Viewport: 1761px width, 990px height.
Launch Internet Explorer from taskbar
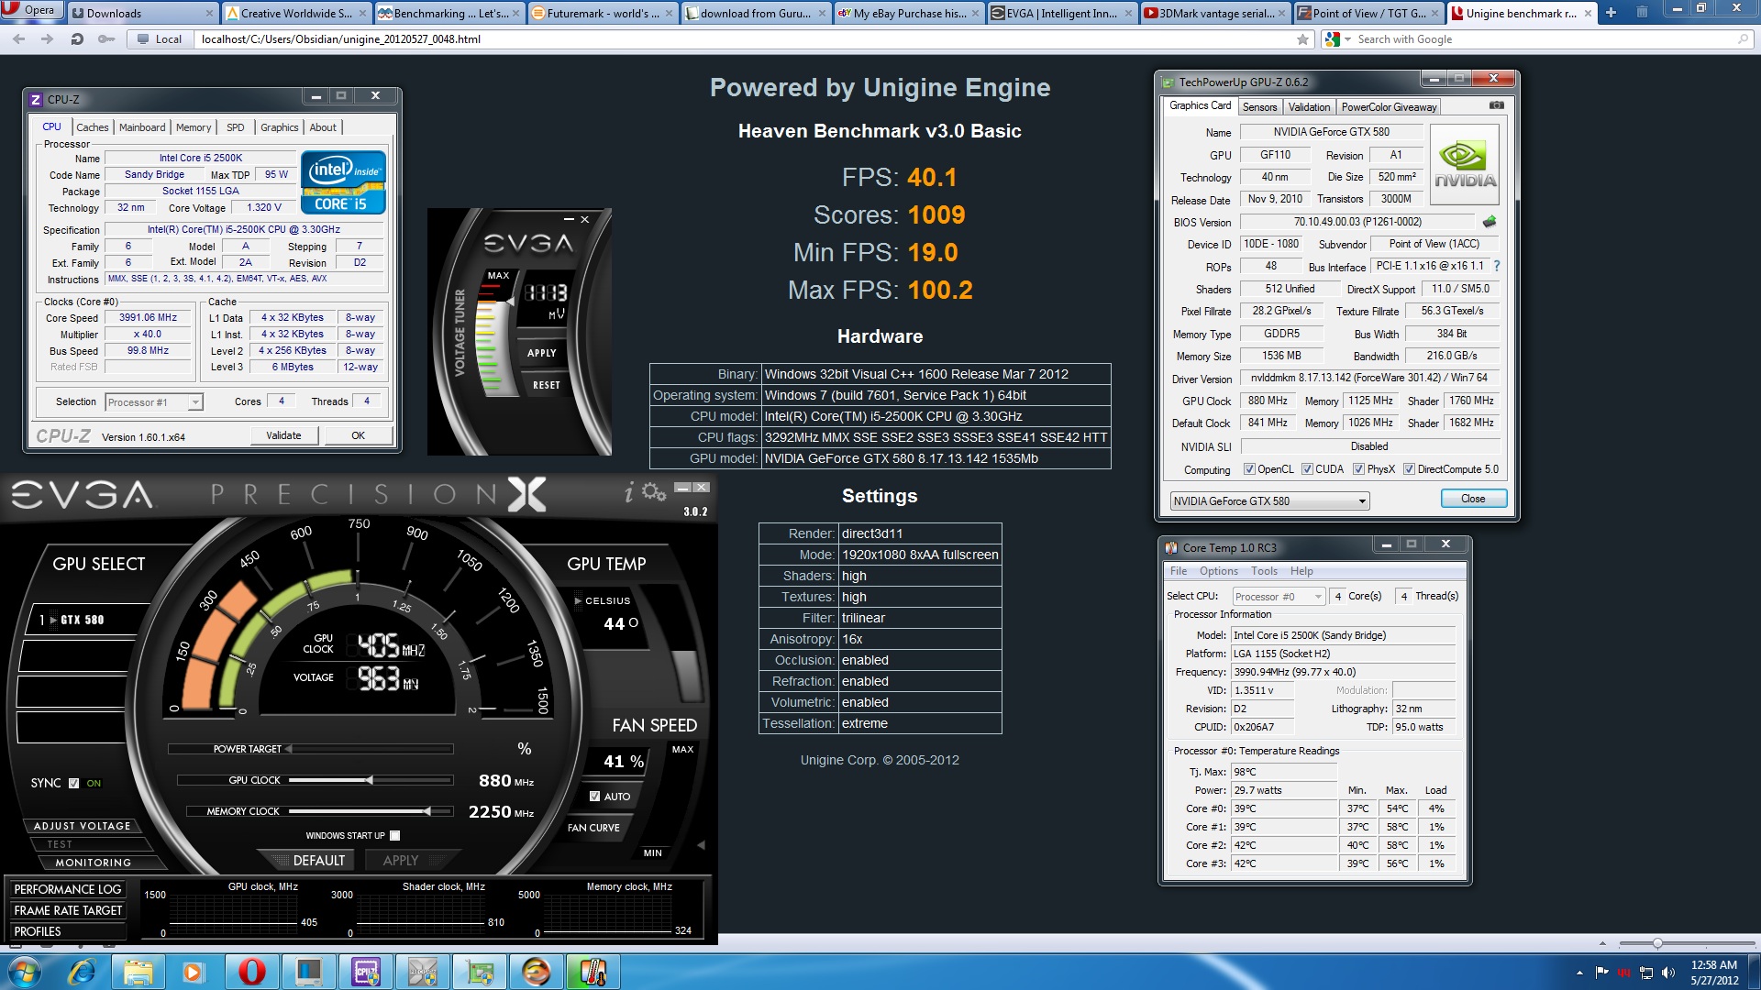coord(82,972)
